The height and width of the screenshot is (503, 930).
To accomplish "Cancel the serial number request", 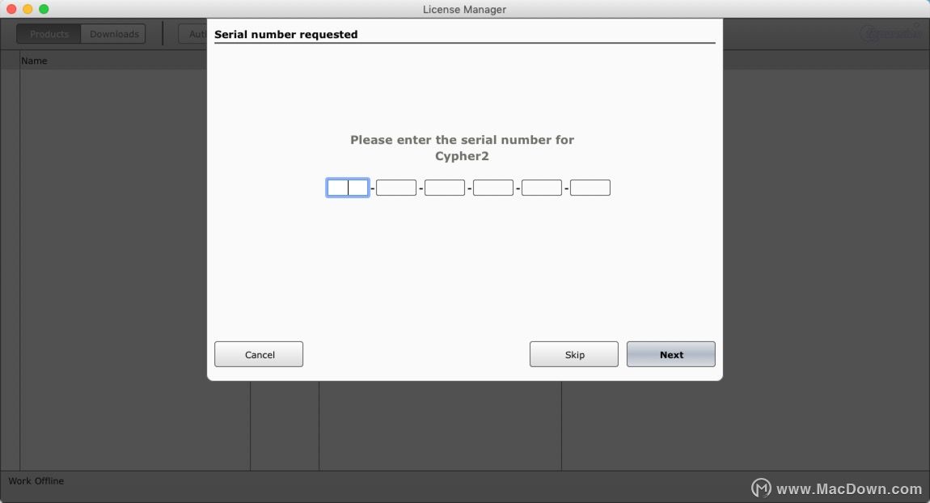I will tap(259, 354).
